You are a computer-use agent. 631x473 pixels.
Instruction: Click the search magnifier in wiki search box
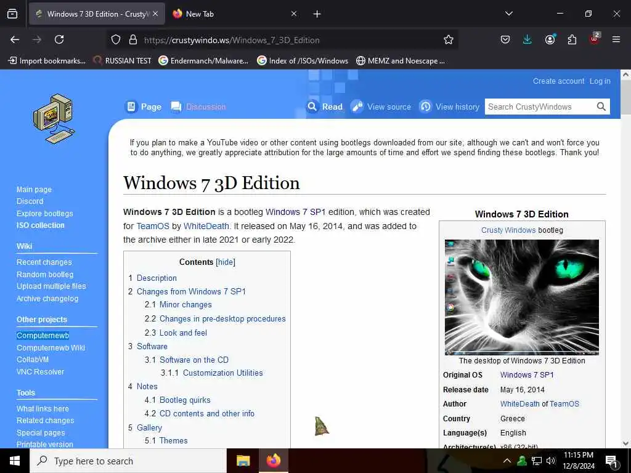click(601, 107)
